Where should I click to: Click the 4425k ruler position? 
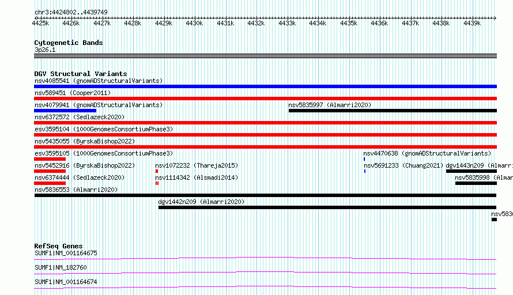click(40, 23)
